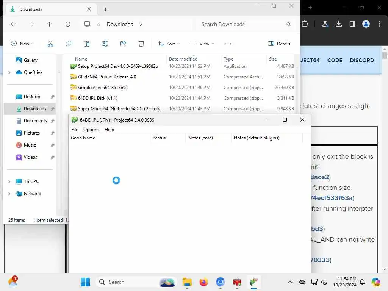Image resolution: width=388 pixels, height=291 pixels.
Task: Click the taskbar Search box
Action: (x=136, y=282)
